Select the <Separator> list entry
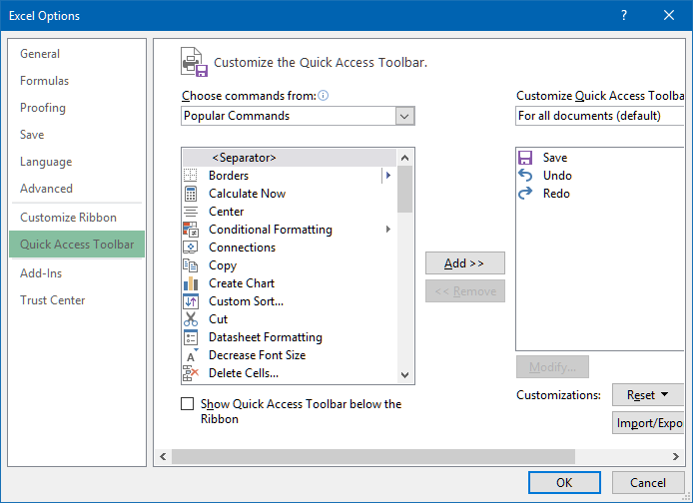Screen dimensions: 693x503 290,158
